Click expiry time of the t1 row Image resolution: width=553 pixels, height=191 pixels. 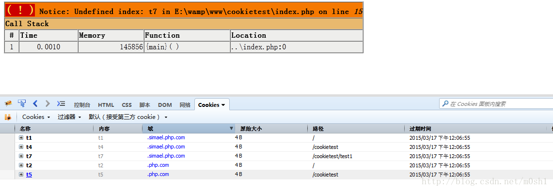[x=440, y=138]
